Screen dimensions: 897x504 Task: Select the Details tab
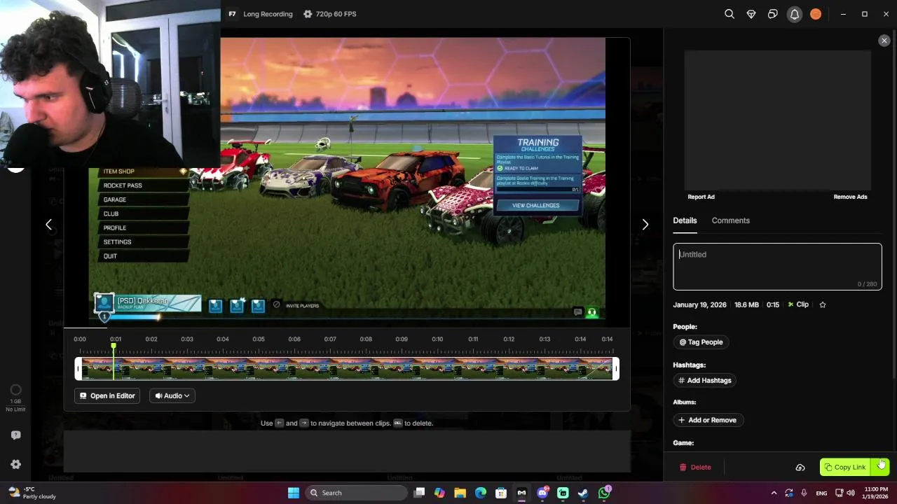coord(685,220)
